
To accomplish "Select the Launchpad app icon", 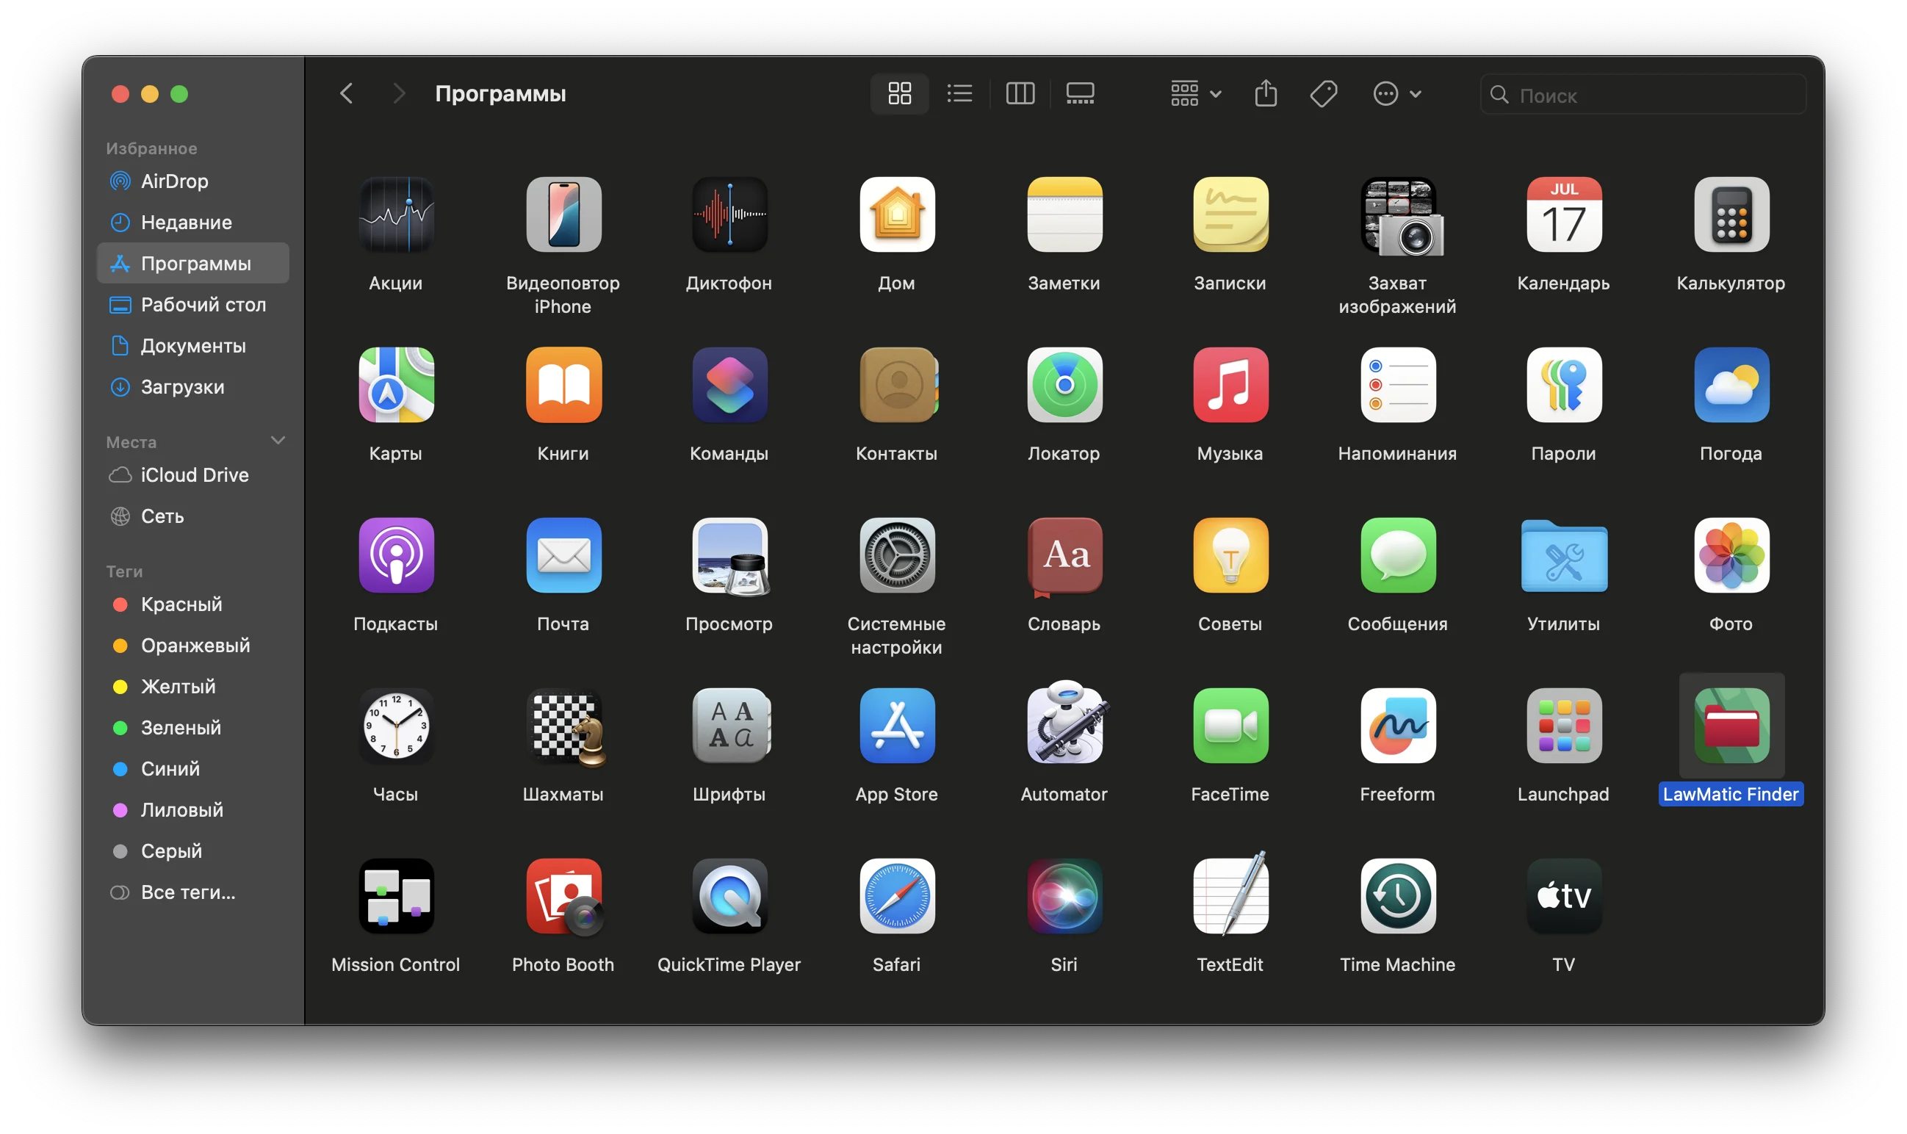I will coord(1565,726).
